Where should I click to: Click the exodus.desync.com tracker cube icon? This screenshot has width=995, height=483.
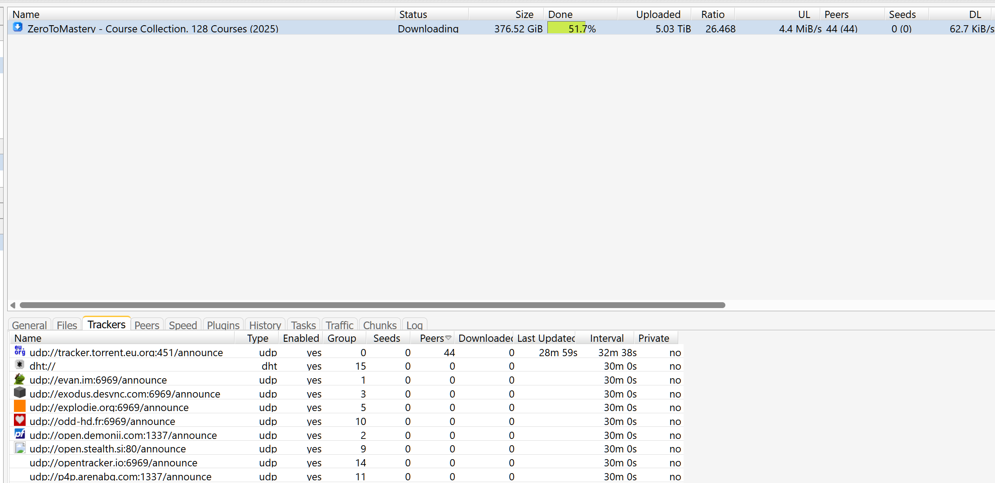20,393
